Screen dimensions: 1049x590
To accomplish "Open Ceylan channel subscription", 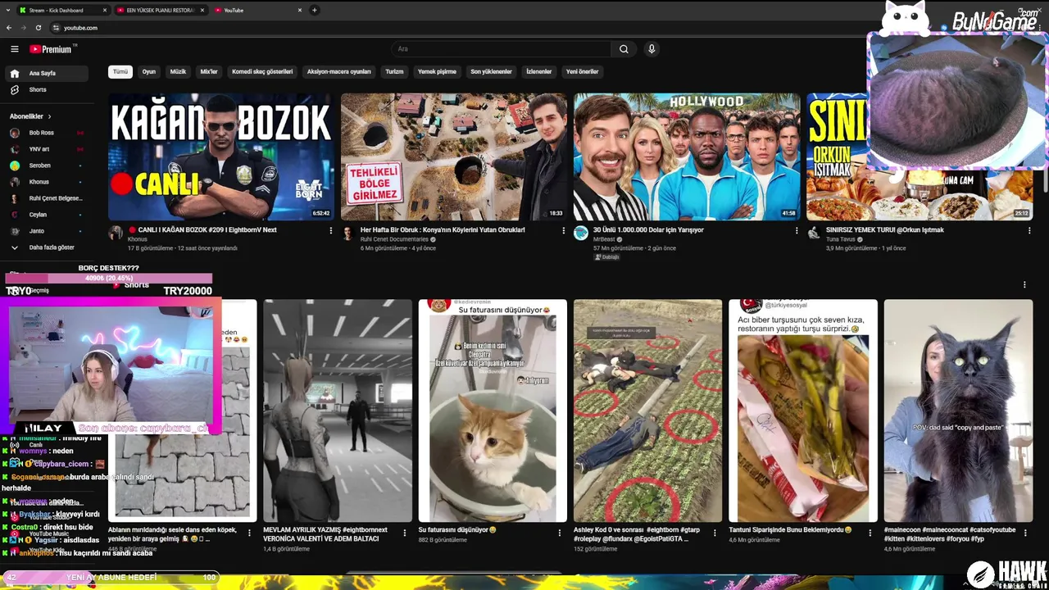I will (x=45, y=215).
